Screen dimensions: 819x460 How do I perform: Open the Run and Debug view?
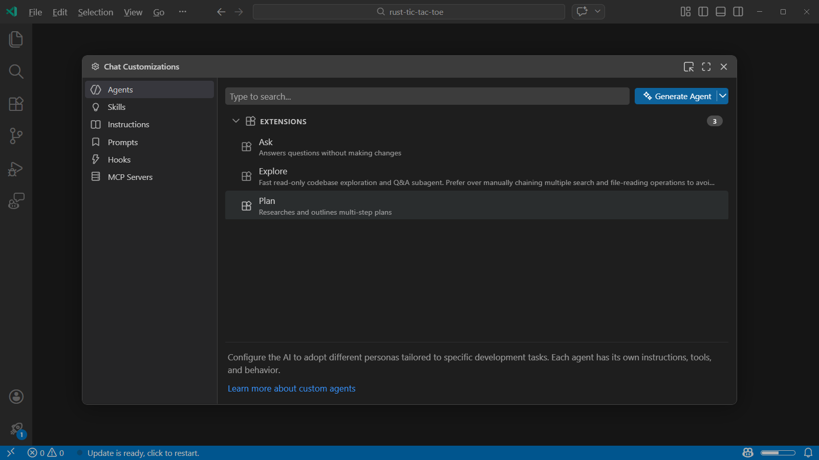pyautogui.click(x=15, y=169)
